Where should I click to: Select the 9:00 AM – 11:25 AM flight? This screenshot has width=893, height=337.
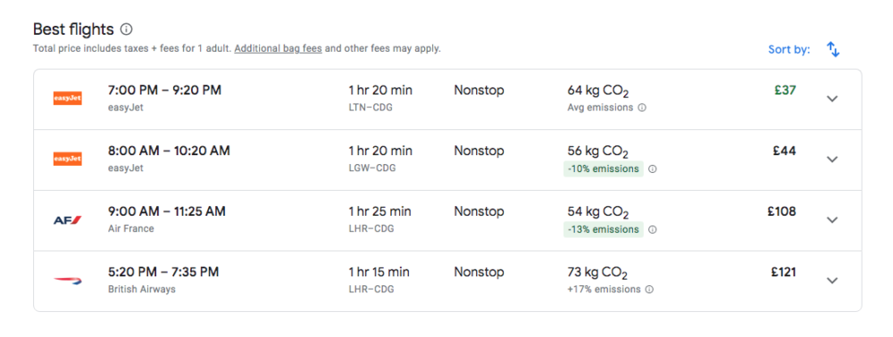(x=447, y=220)
